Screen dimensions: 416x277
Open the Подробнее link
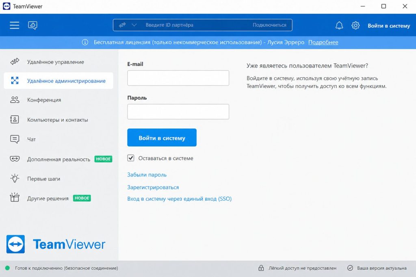pyautogui.click(x=323, y=42)
